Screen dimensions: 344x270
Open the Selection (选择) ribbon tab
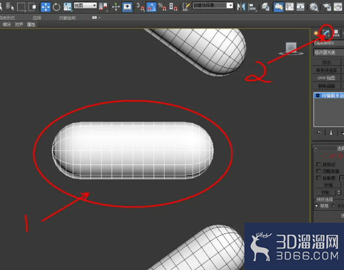click(37, 18)
